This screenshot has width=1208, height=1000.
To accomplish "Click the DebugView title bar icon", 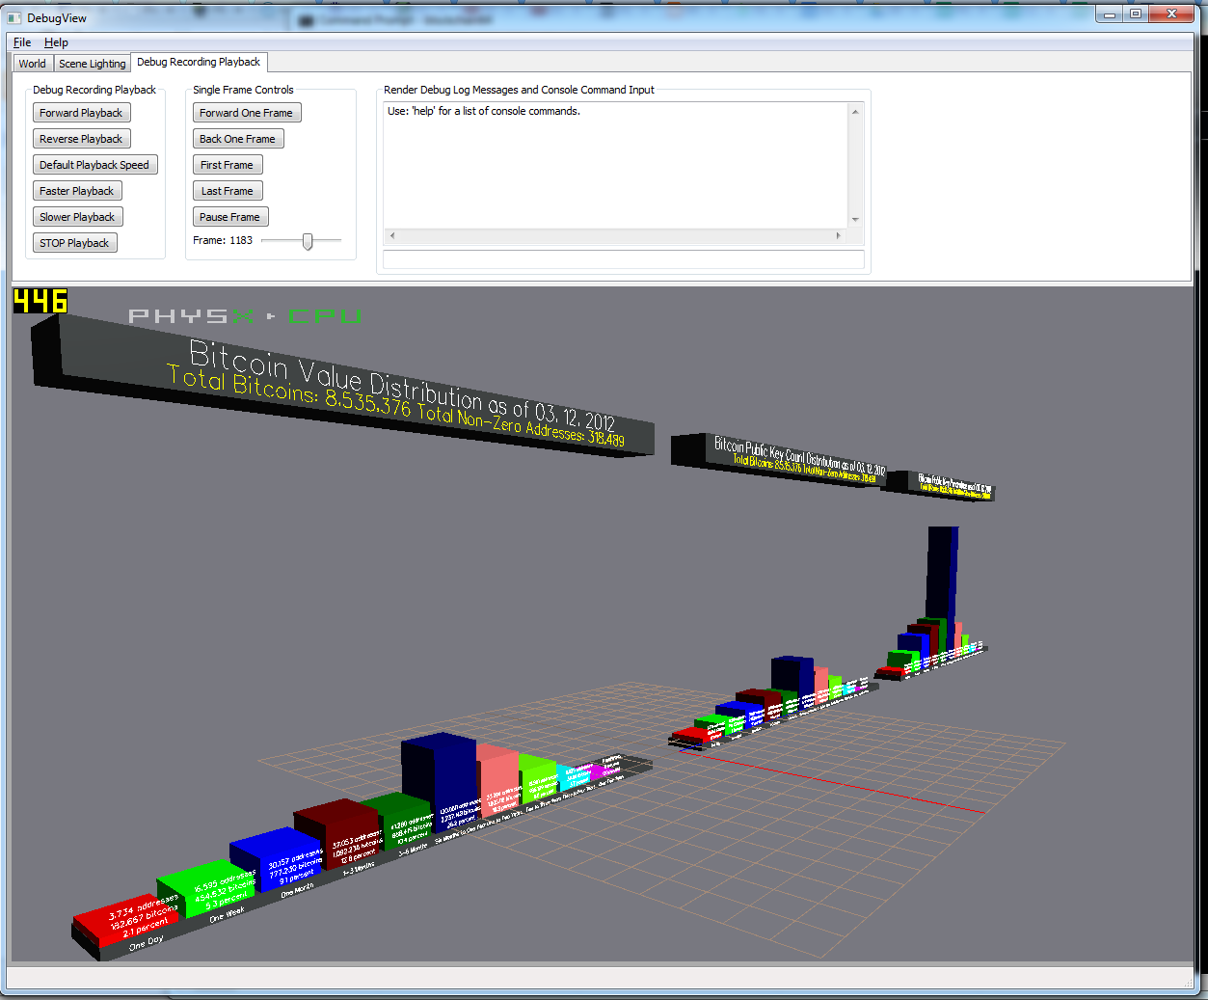I will pos(14,17).
